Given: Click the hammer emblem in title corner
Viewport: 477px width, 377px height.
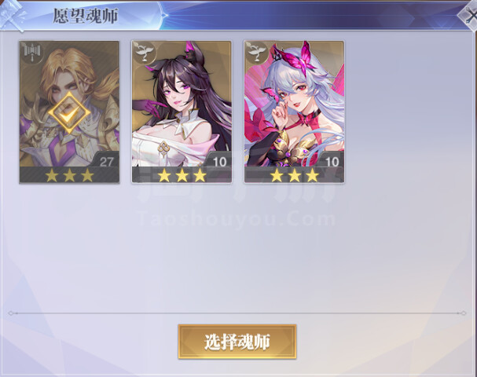Looking at the screenshot, I should (13, 16).
